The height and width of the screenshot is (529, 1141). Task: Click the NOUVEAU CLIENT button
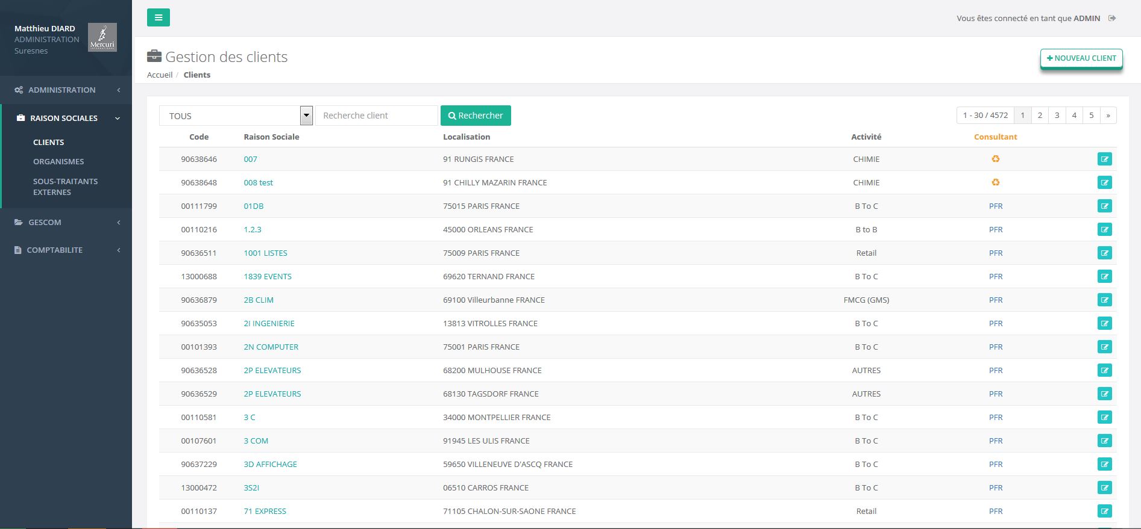click(1081, 58)
